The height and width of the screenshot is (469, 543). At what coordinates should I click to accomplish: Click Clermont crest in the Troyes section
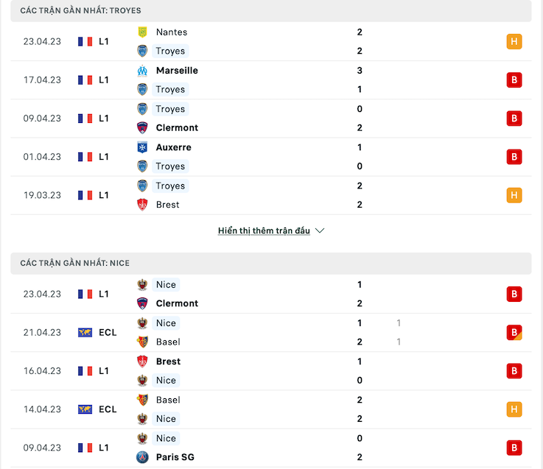tap(142, 127)
